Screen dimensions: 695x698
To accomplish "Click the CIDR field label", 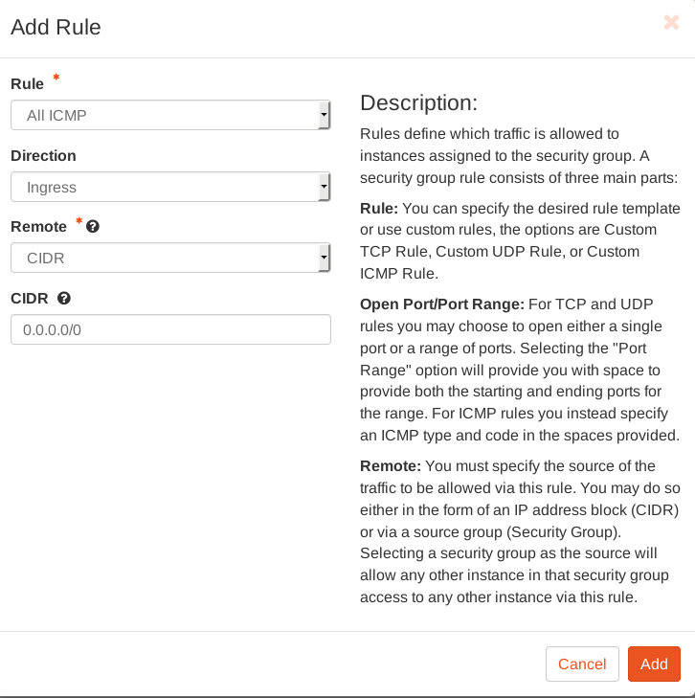I will (x=29, y=299).
